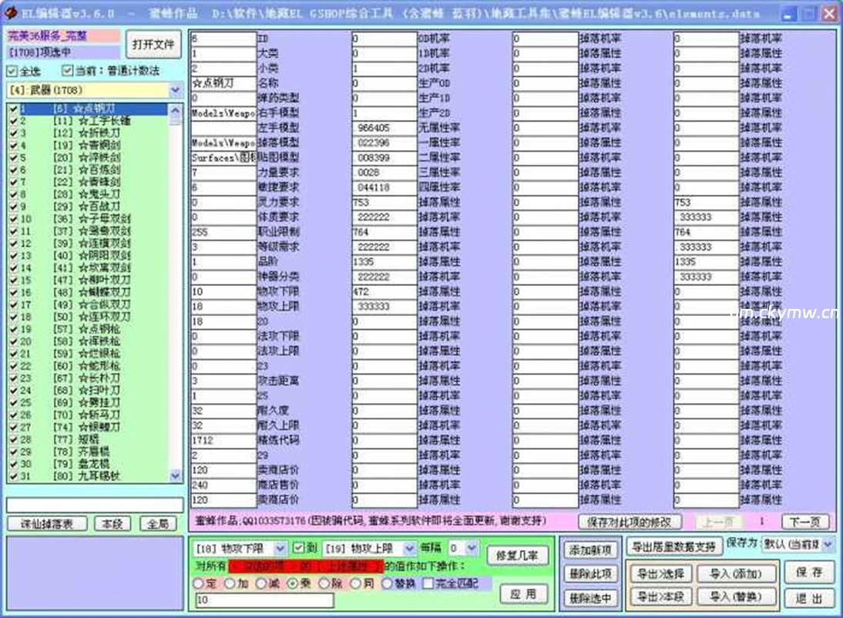
Task: Click the 删除选中 delete selected button
Action: pos(589,597)
